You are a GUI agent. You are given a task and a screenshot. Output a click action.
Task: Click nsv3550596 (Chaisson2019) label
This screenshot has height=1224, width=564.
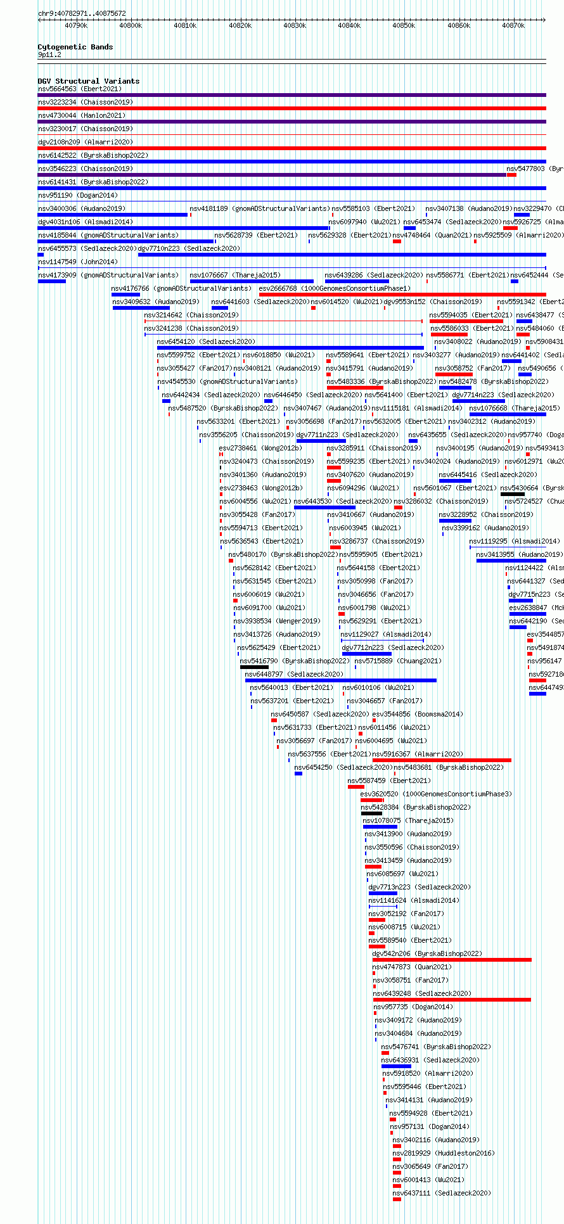(412, 848)
